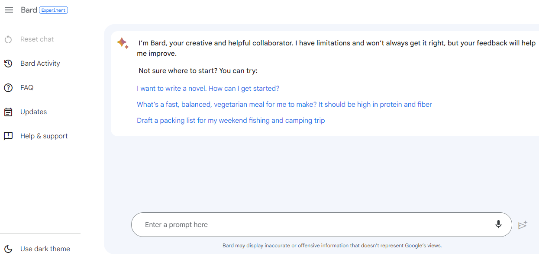Try the write a novel suggestion

point(208,88)
